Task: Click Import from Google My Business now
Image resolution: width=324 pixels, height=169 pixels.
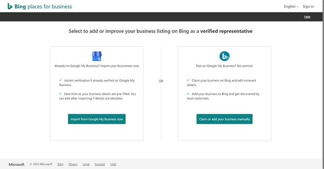Action: [x=97, y=119]
